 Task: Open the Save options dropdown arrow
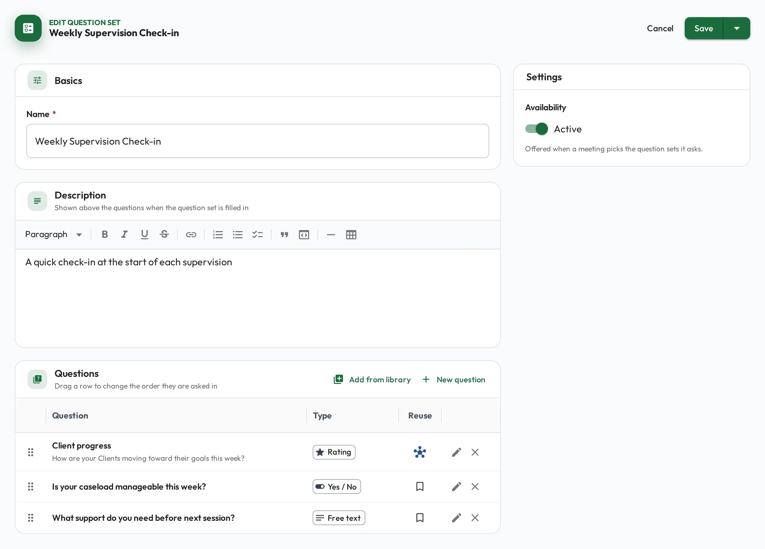coord(737,28)
